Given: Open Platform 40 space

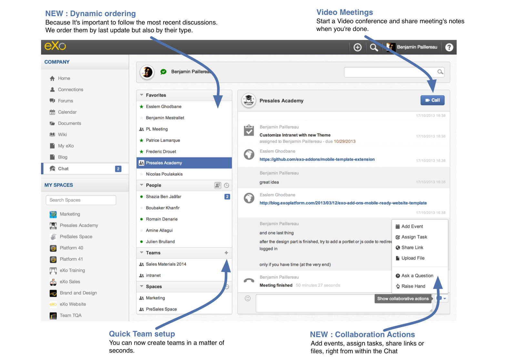Looking at the screenshot, I should 71,248.
